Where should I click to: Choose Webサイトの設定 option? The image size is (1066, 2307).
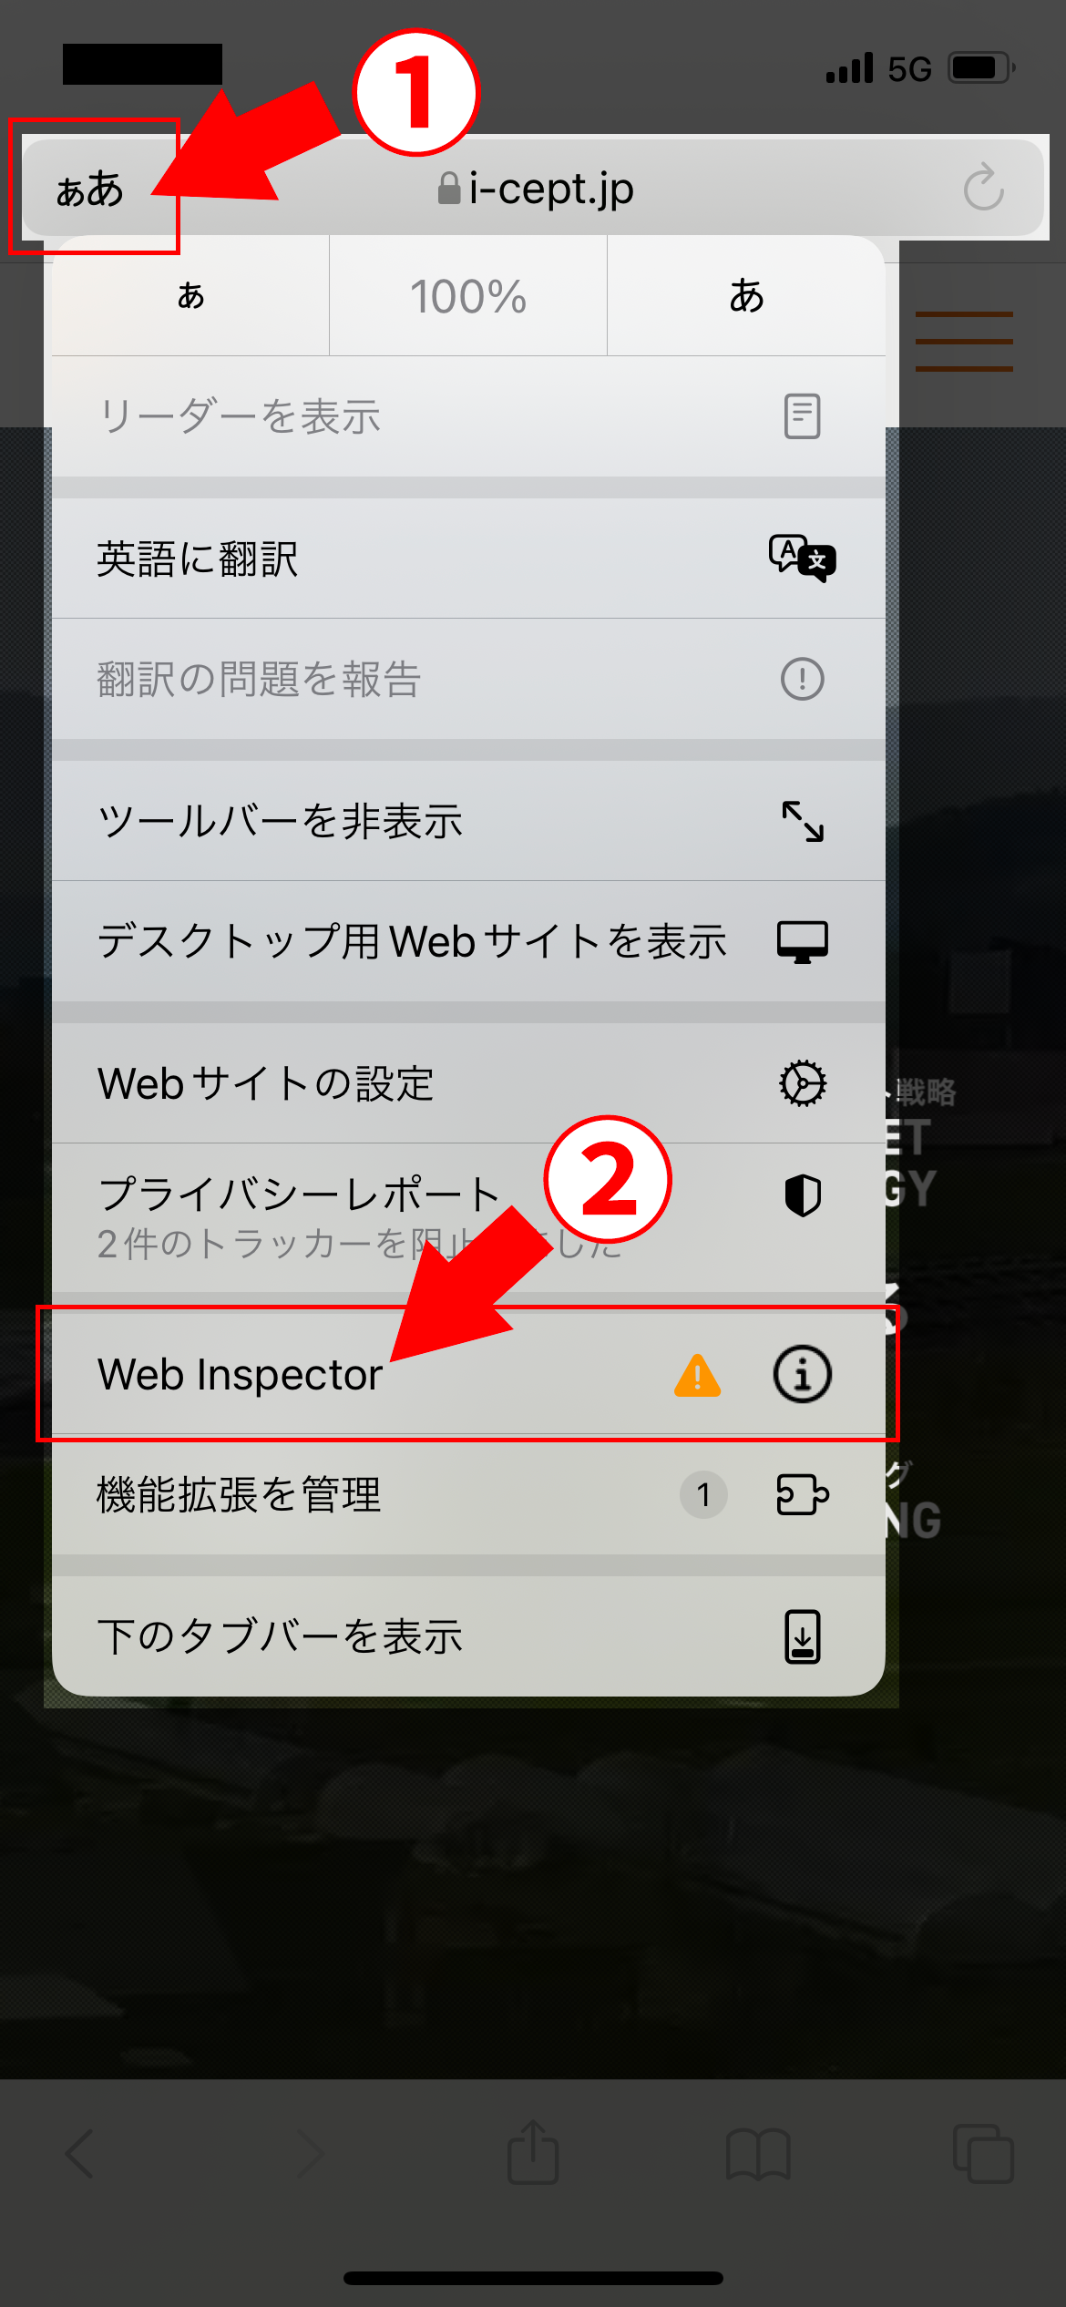point(468,1083)
